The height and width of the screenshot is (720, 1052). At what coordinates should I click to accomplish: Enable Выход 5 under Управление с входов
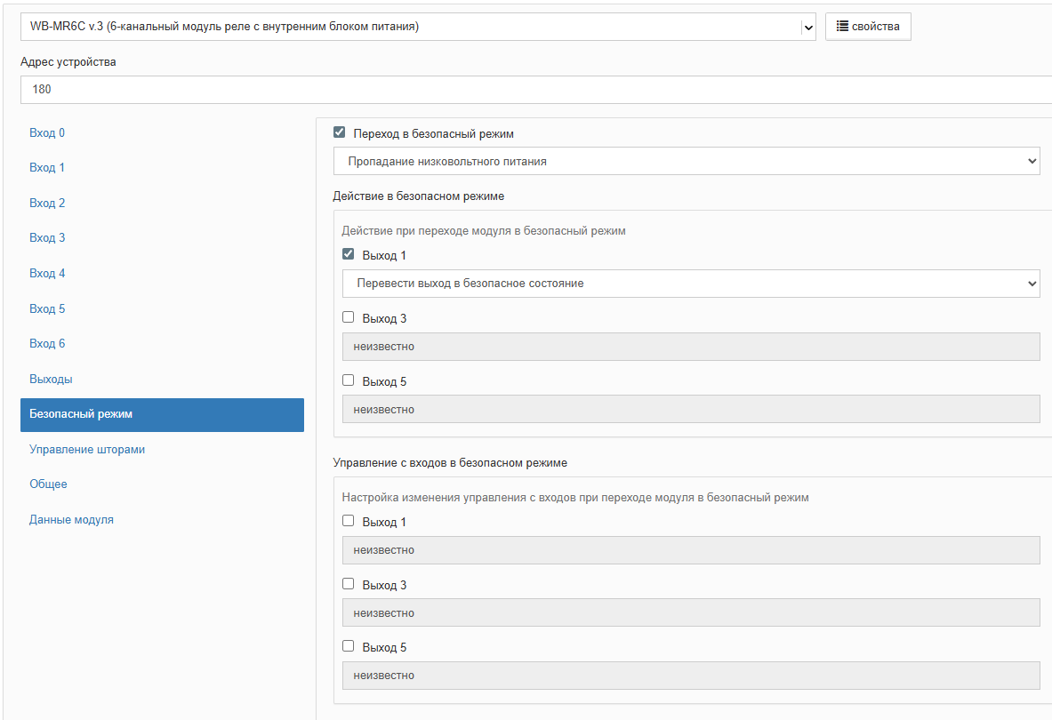pos(349,646)
